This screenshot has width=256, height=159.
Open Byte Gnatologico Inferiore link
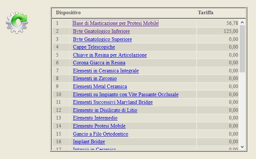[101, 31]
